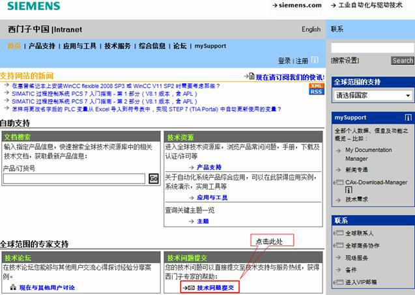The image size is (415, 295).
Task: Open My Documentation Manager
Action: coord(369,154)
